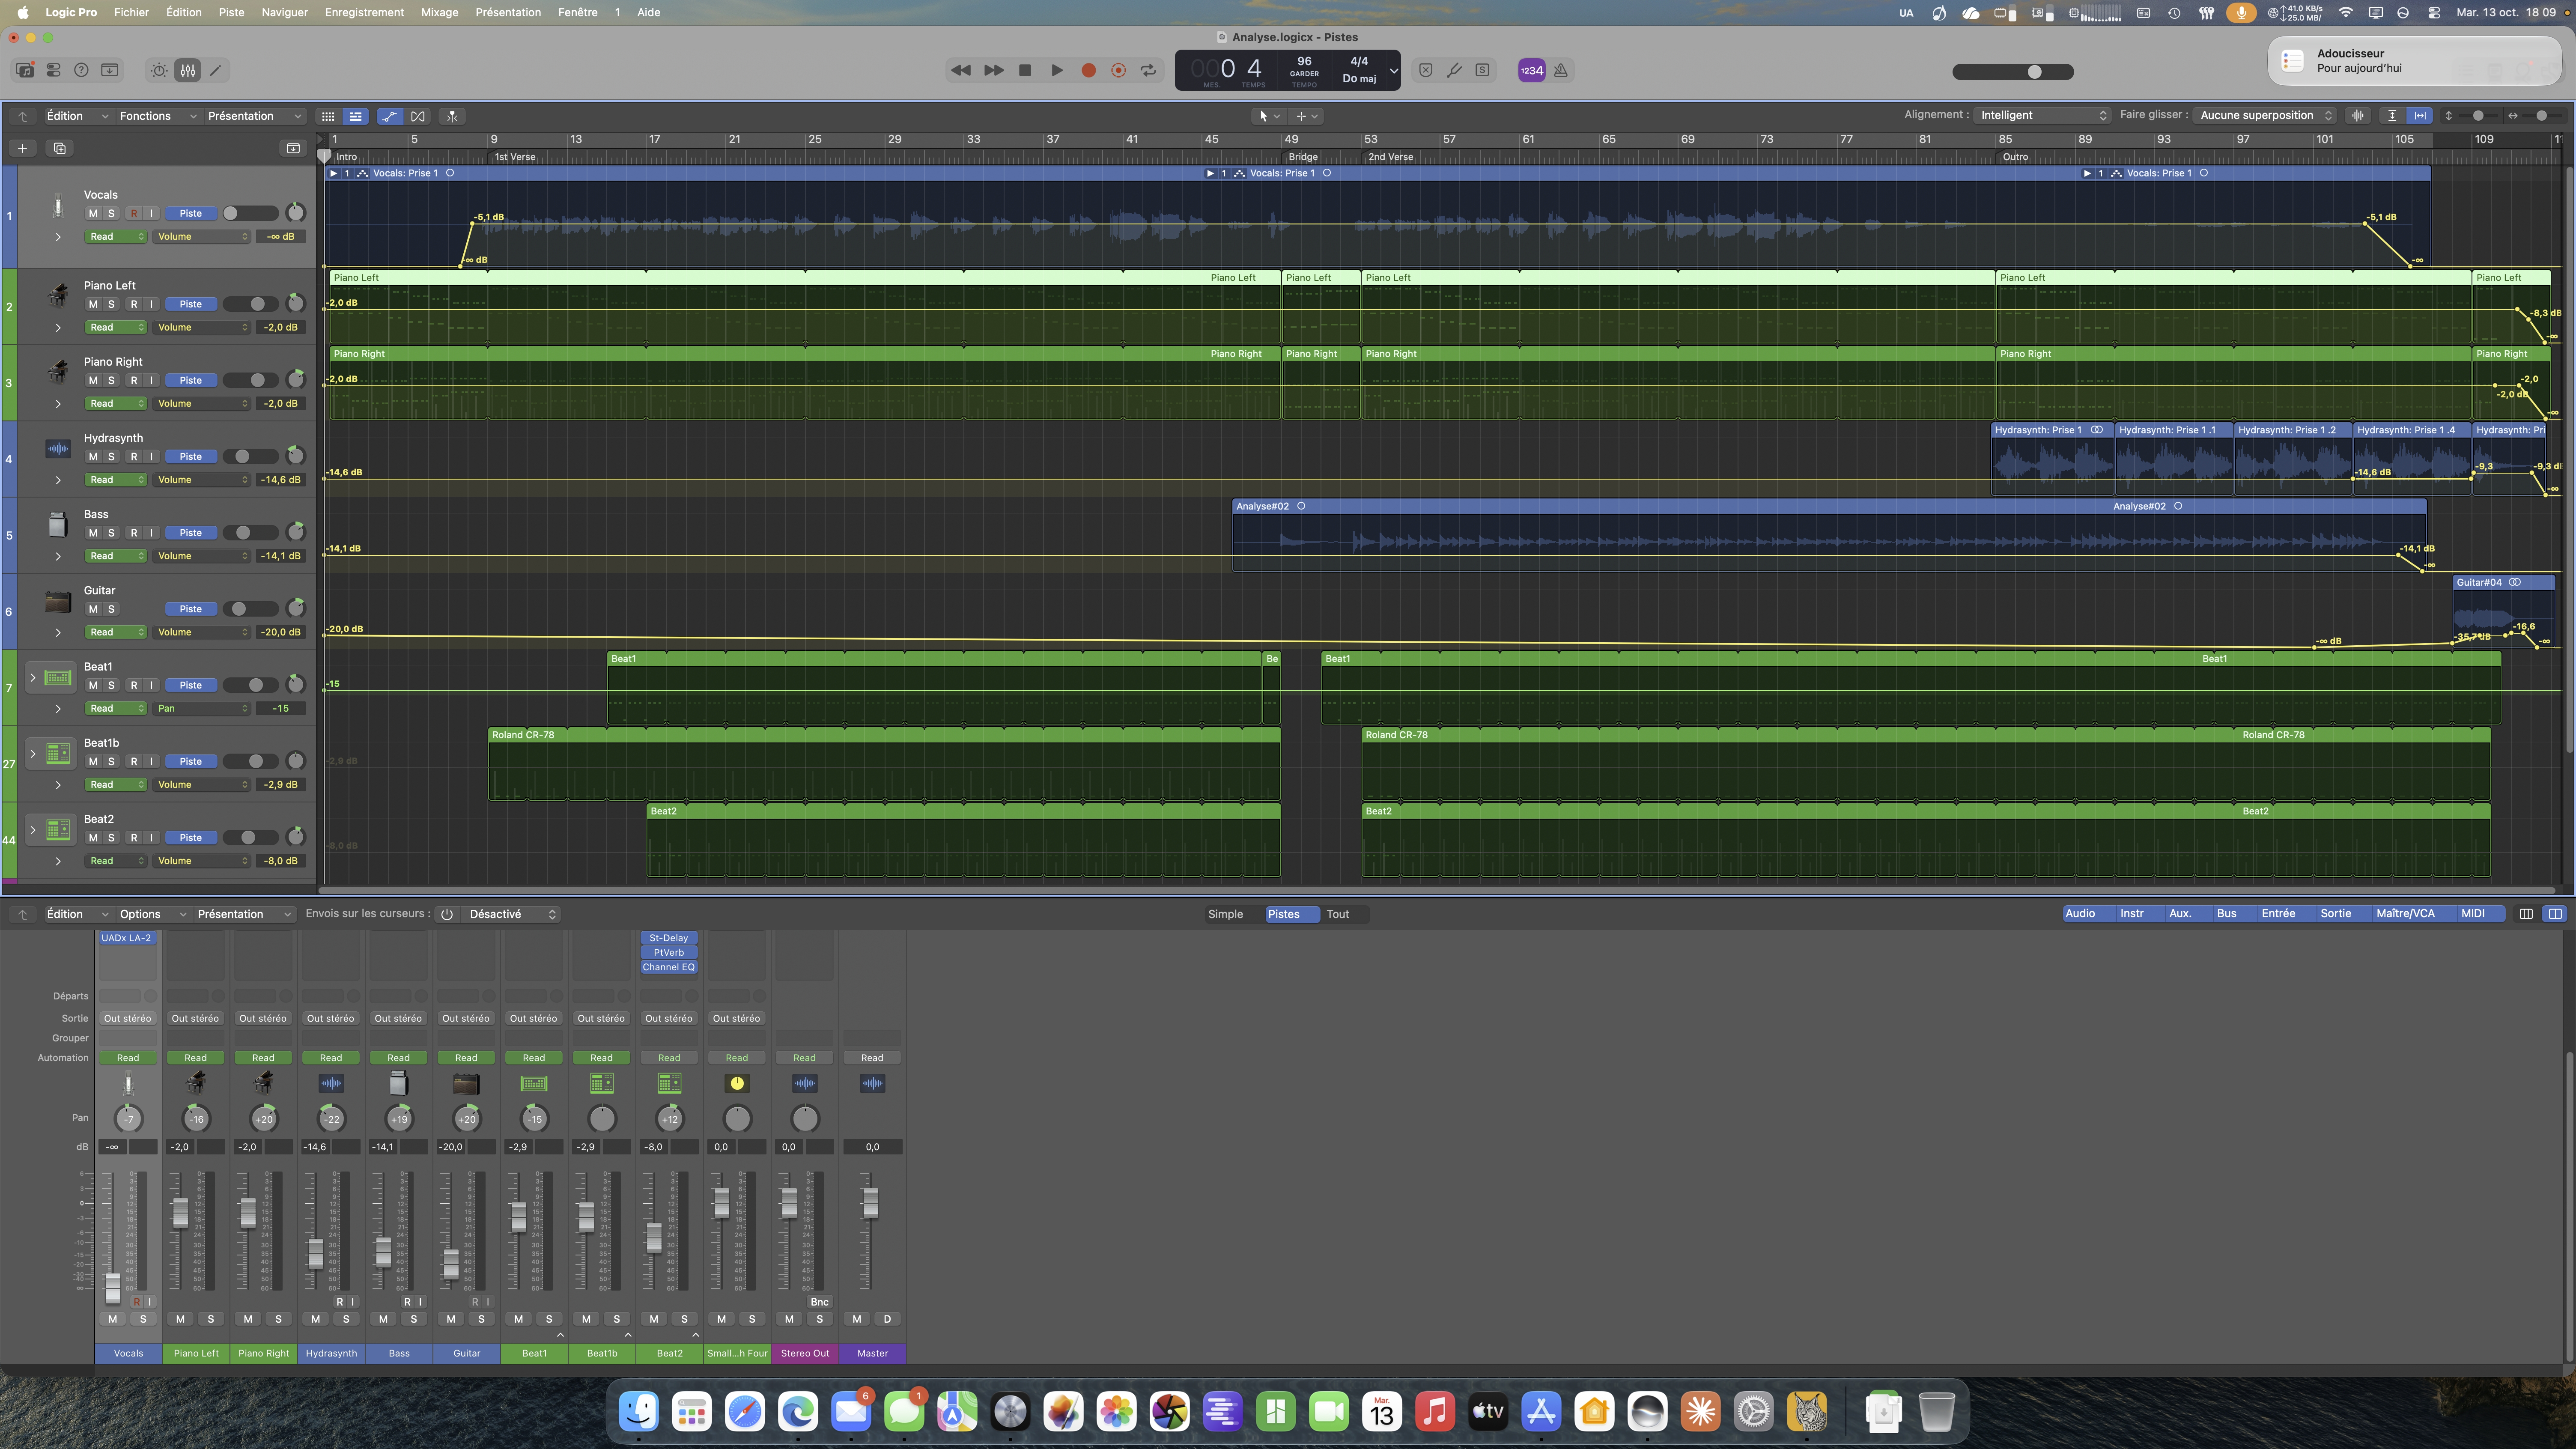The width and height of the screenshot is (2576, 1449).
Task: Toggle the Cycle loop button
Action: pos(1149,70)
